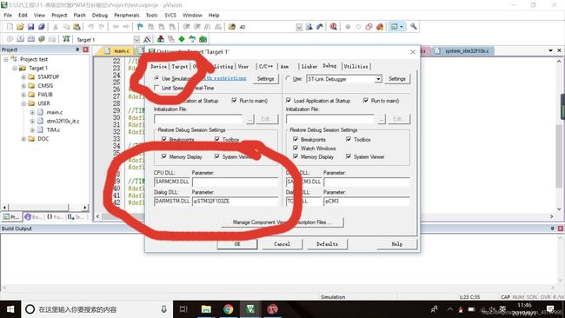This screenshot has width=565, height=318.
Task: Open the Flash menu
Action: (79, 15)
